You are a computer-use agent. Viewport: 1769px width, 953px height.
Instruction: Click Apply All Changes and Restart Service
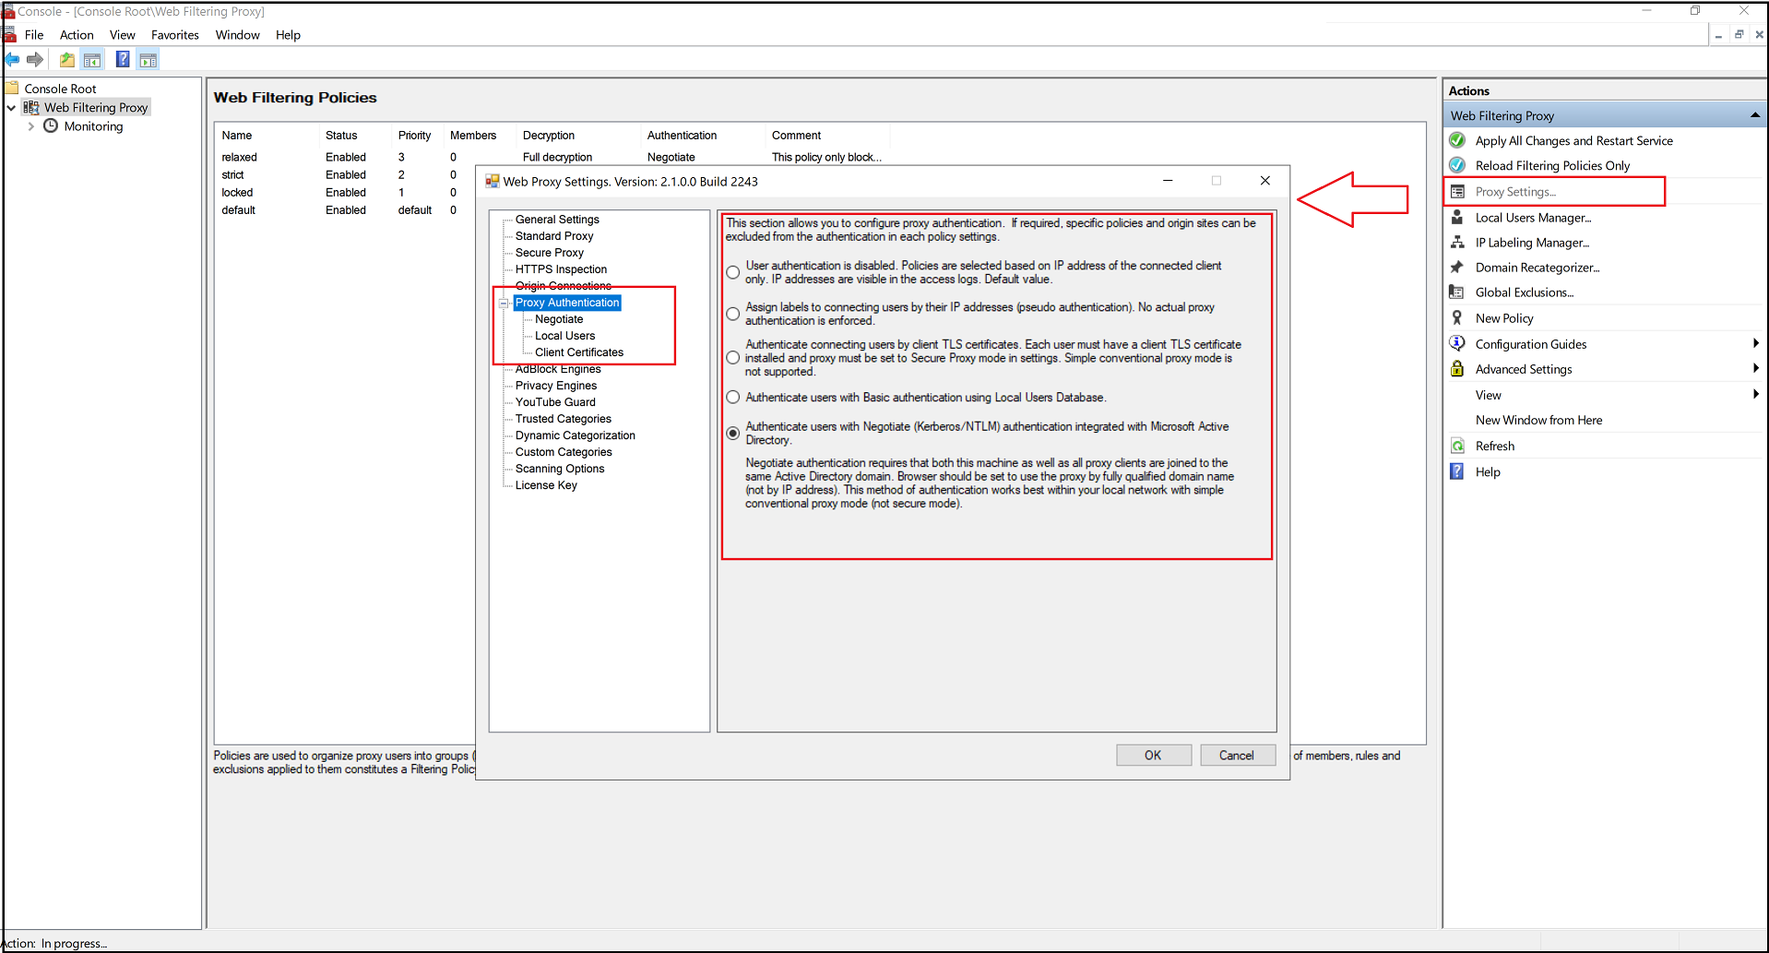[1573, 140]
